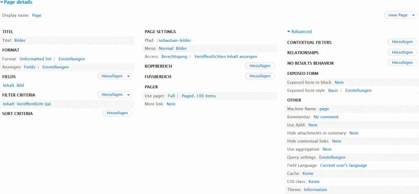This screenshot has width=419, height=194.
Task: Add a contextual filter with Hinzufügen
Action: pos(402,42)
